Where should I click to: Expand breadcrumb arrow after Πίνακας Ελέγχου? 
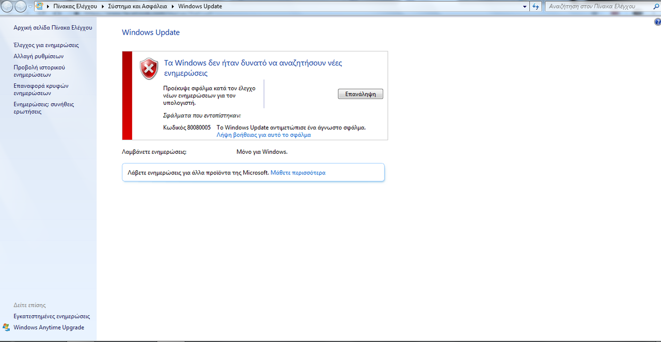102,7
